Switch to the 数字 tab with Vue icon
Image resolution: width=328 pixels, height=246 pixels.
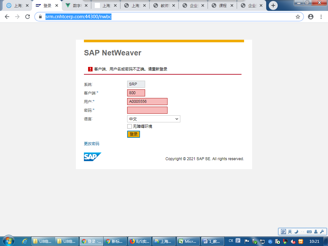point(76,5)
